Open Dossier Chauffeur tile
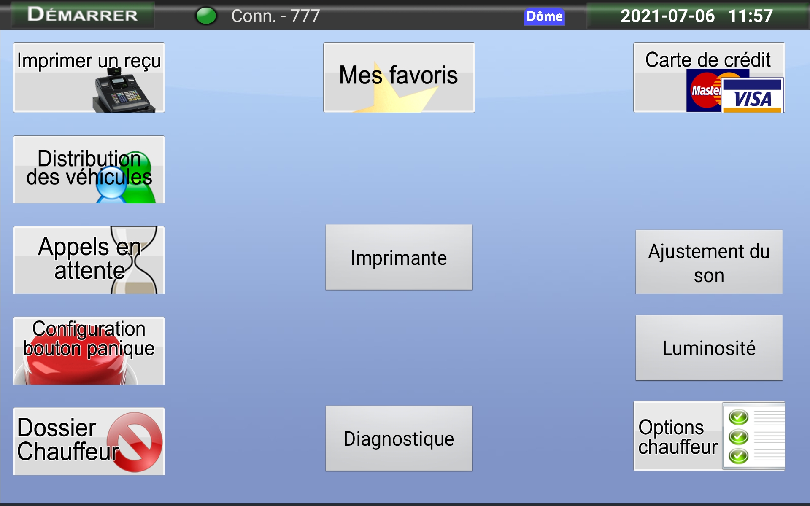This screenshot has width=810, height=506. (x=89, y=441)
